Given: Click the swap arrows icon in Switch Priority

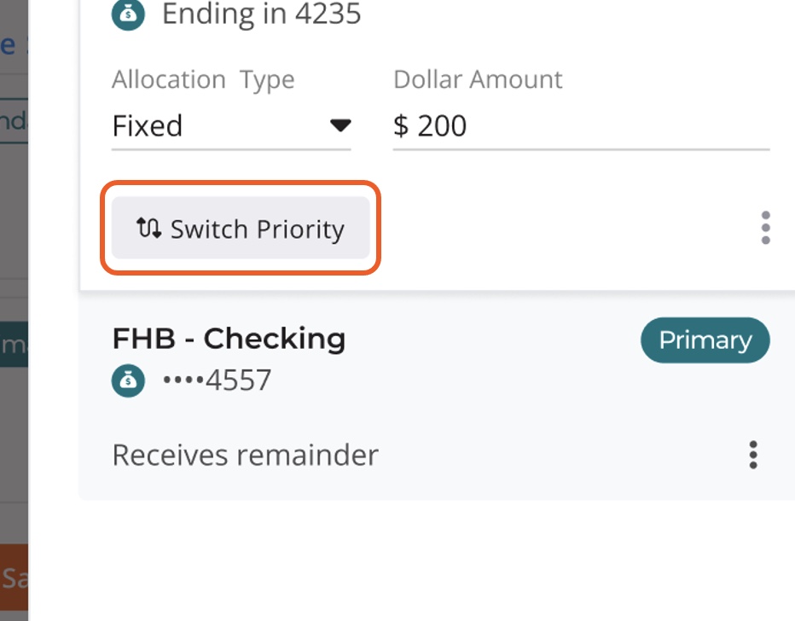Looking at the screenshot, I should tap(148, 228).
